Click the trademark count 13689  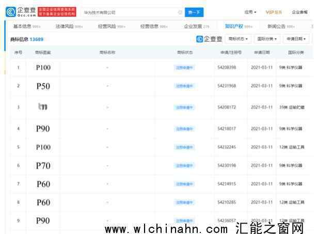pos(37,39)
